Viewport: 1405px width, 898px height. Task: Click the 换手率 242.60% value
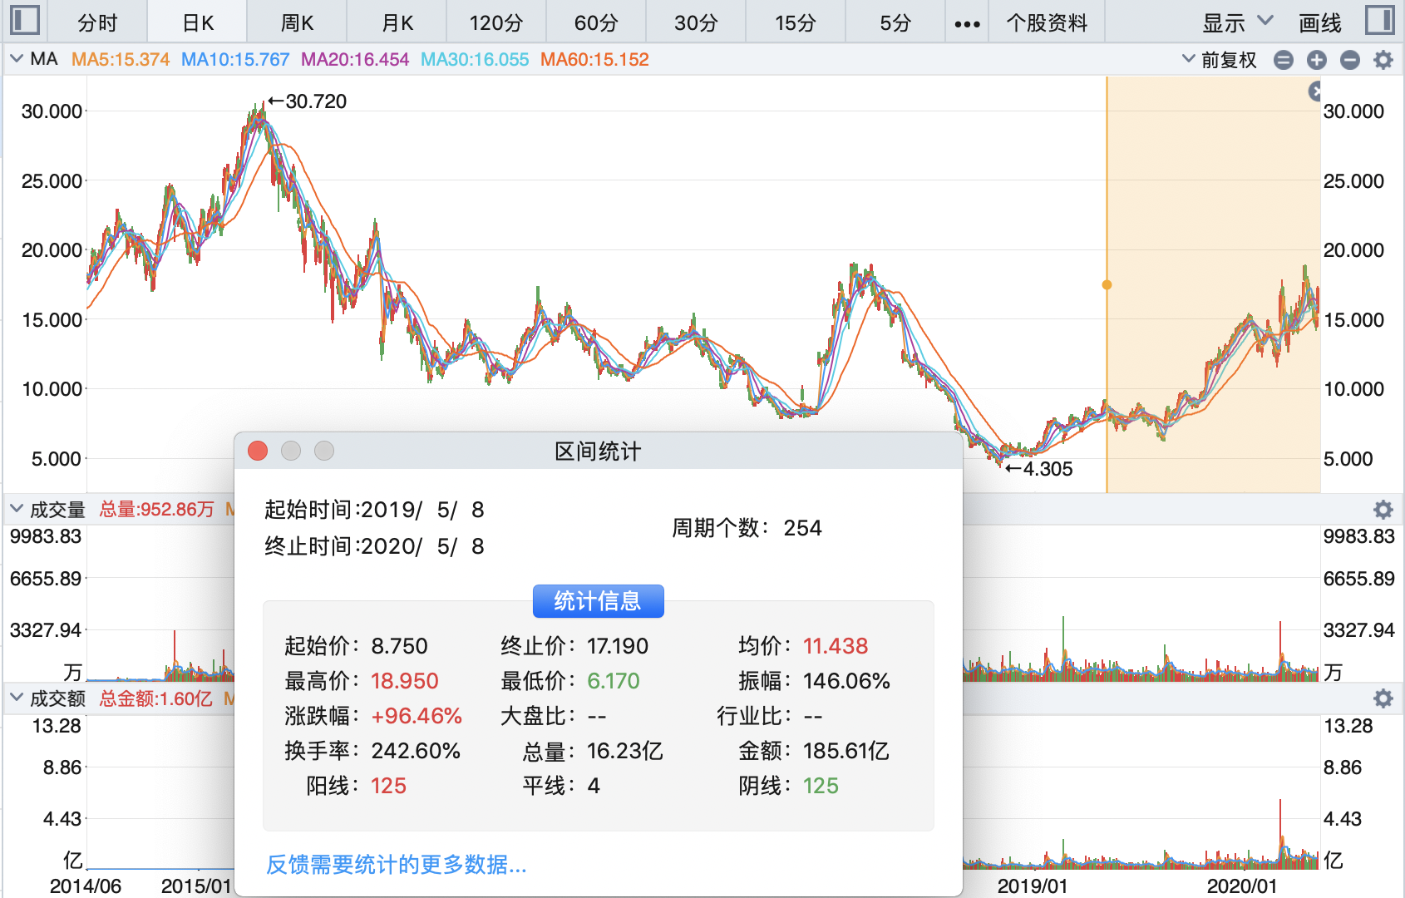(416, 751)
